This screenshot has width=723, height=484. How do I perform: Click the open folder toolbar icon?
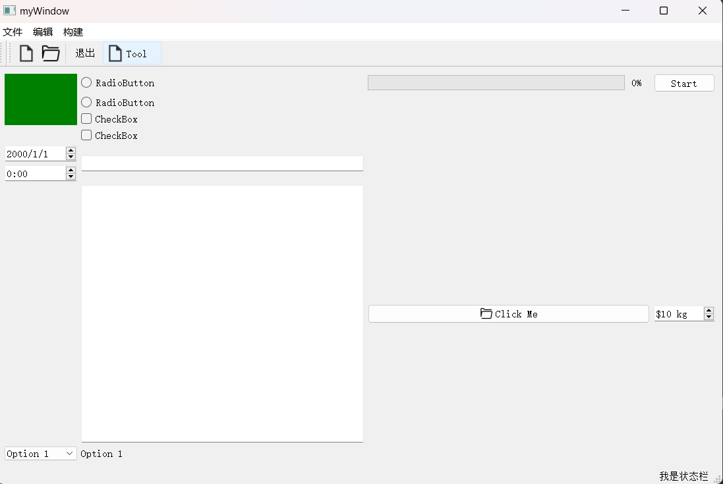pos(51,53)
